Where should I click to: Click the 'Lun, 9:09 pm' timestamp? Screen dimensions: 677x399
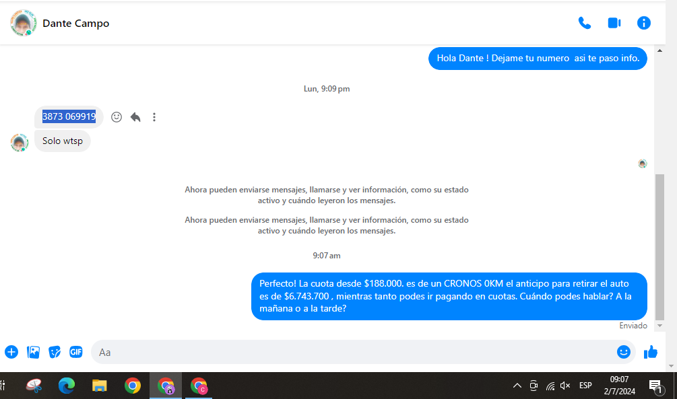pos(327,89)
